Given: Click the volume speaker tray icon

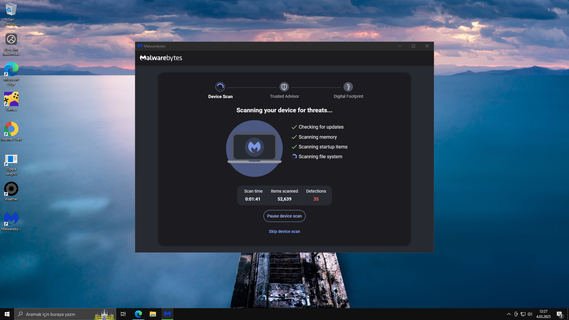Looking at the screenshot, I should (530, 314).
